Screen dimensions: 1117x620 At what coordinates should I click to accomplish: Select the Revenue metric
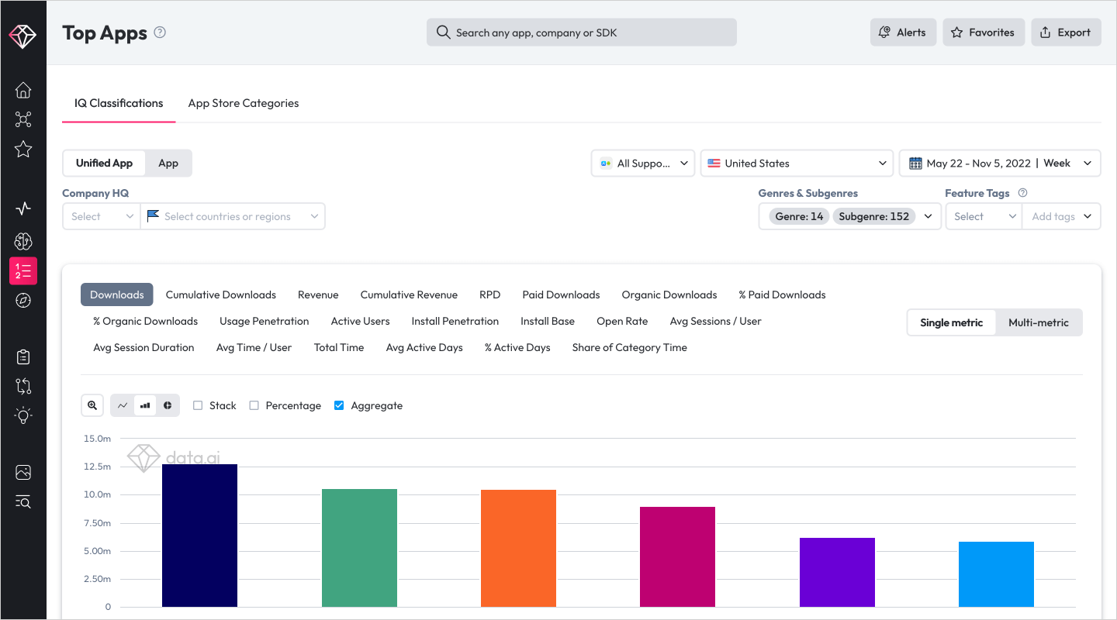click(x=318, y=294)
